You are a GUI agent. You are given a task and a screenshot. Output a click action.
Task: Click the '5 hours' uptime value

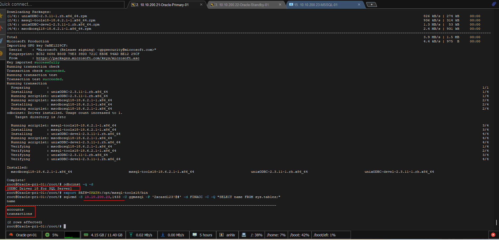pos(206,235)
